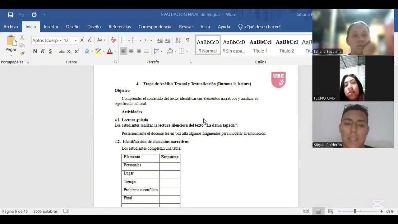The image size is (398, 224).
Task: Expand the borders dropdown arrow
Action: coord(187,51)
